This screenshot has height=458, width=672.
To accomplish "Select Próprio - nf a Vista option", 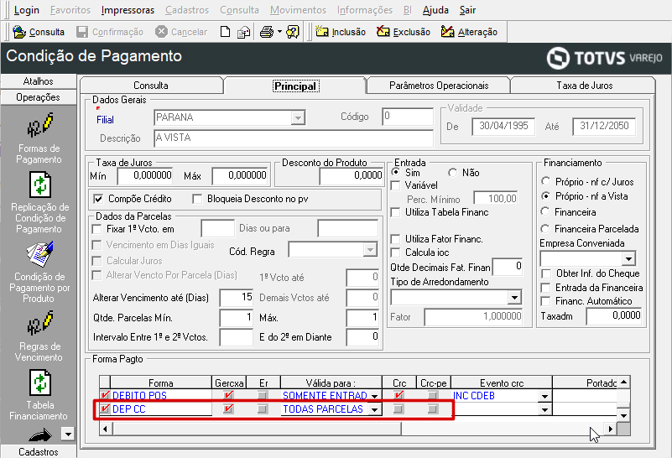I will click(545, 195).
